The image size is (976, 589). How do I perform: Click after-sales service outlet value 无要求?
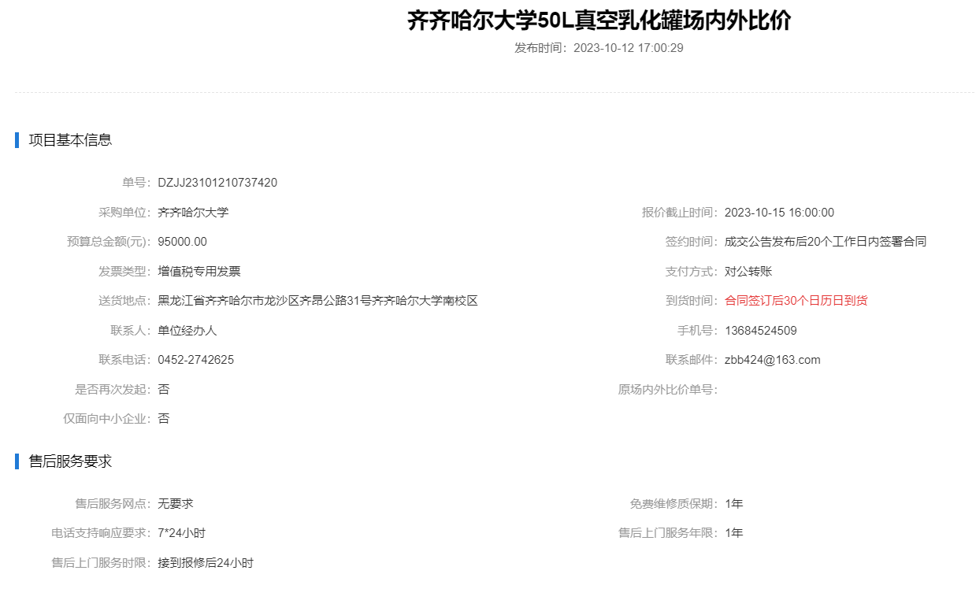(x=175, y=504)
